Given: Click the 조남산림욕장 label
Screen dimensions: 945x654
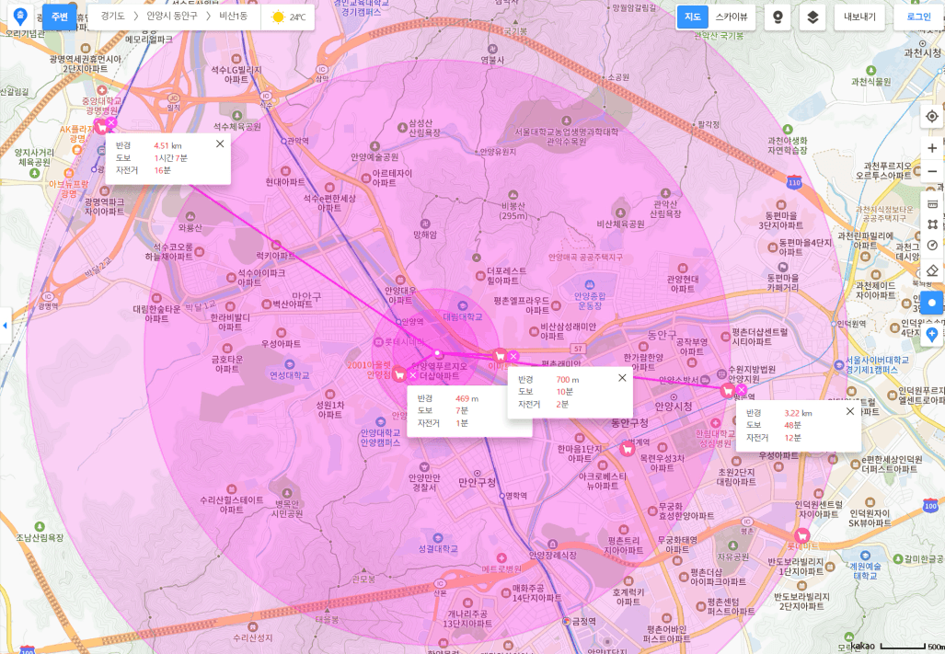Looking at the screenshot, I should point(40,537).
